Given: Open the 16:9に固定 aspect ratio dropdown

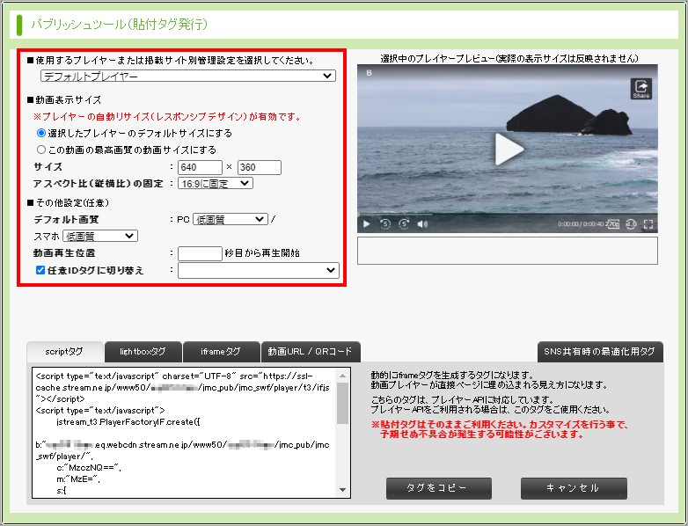Looking at the screenshot, I should click(x=216, y=183).
